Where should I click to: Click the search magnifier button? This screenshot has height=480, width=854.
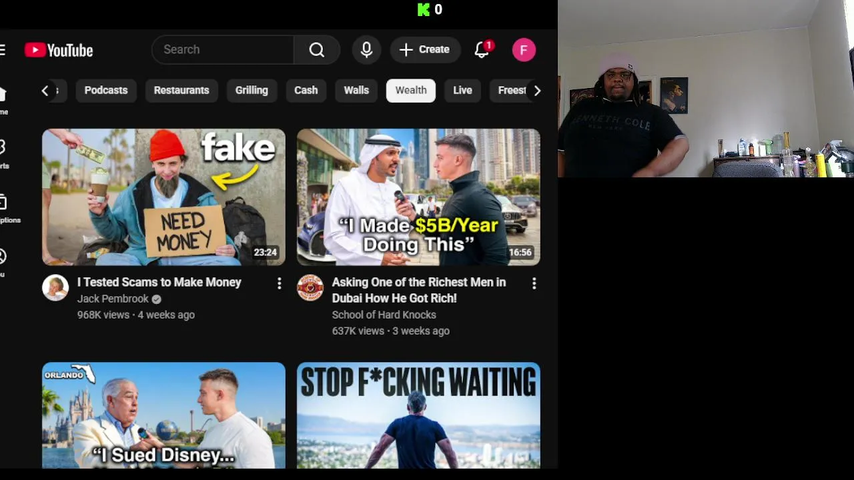pos(317,50)
